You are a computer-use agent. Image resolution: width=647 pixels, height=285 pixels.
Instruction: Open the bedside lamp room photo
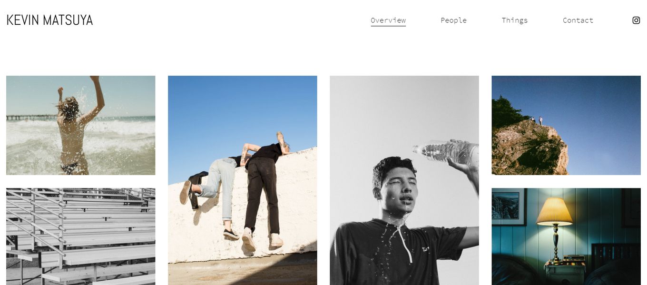tap(566, 236)
